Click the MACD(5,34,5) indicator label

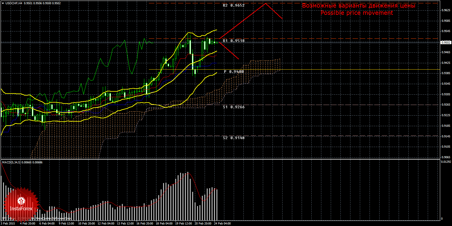[x=12, y=162]
